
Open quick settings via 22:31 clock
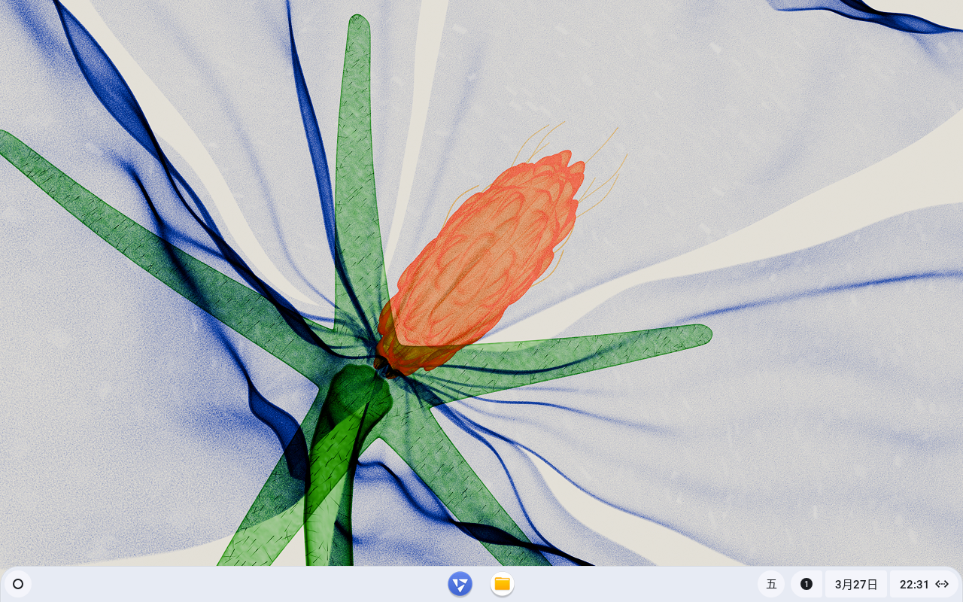click(914, 584)
